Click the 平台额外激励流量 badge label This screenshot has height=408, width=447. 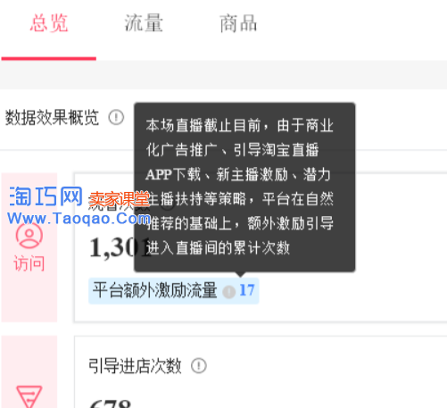coord(155,290)
